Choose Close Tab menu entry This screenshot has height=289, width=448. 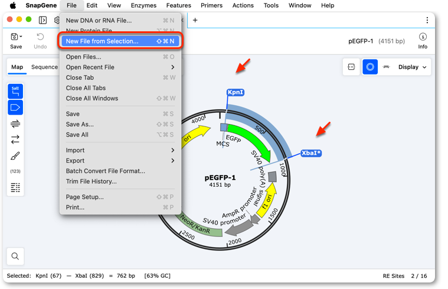pyautogui.click(x=120, y=77)
